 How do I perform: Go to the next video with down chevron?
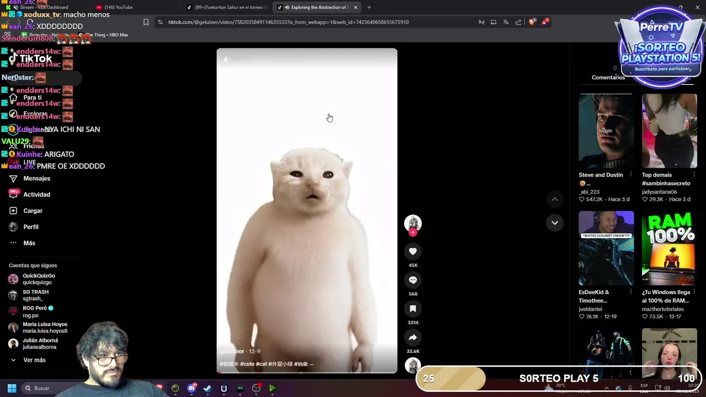coord(555,223)
